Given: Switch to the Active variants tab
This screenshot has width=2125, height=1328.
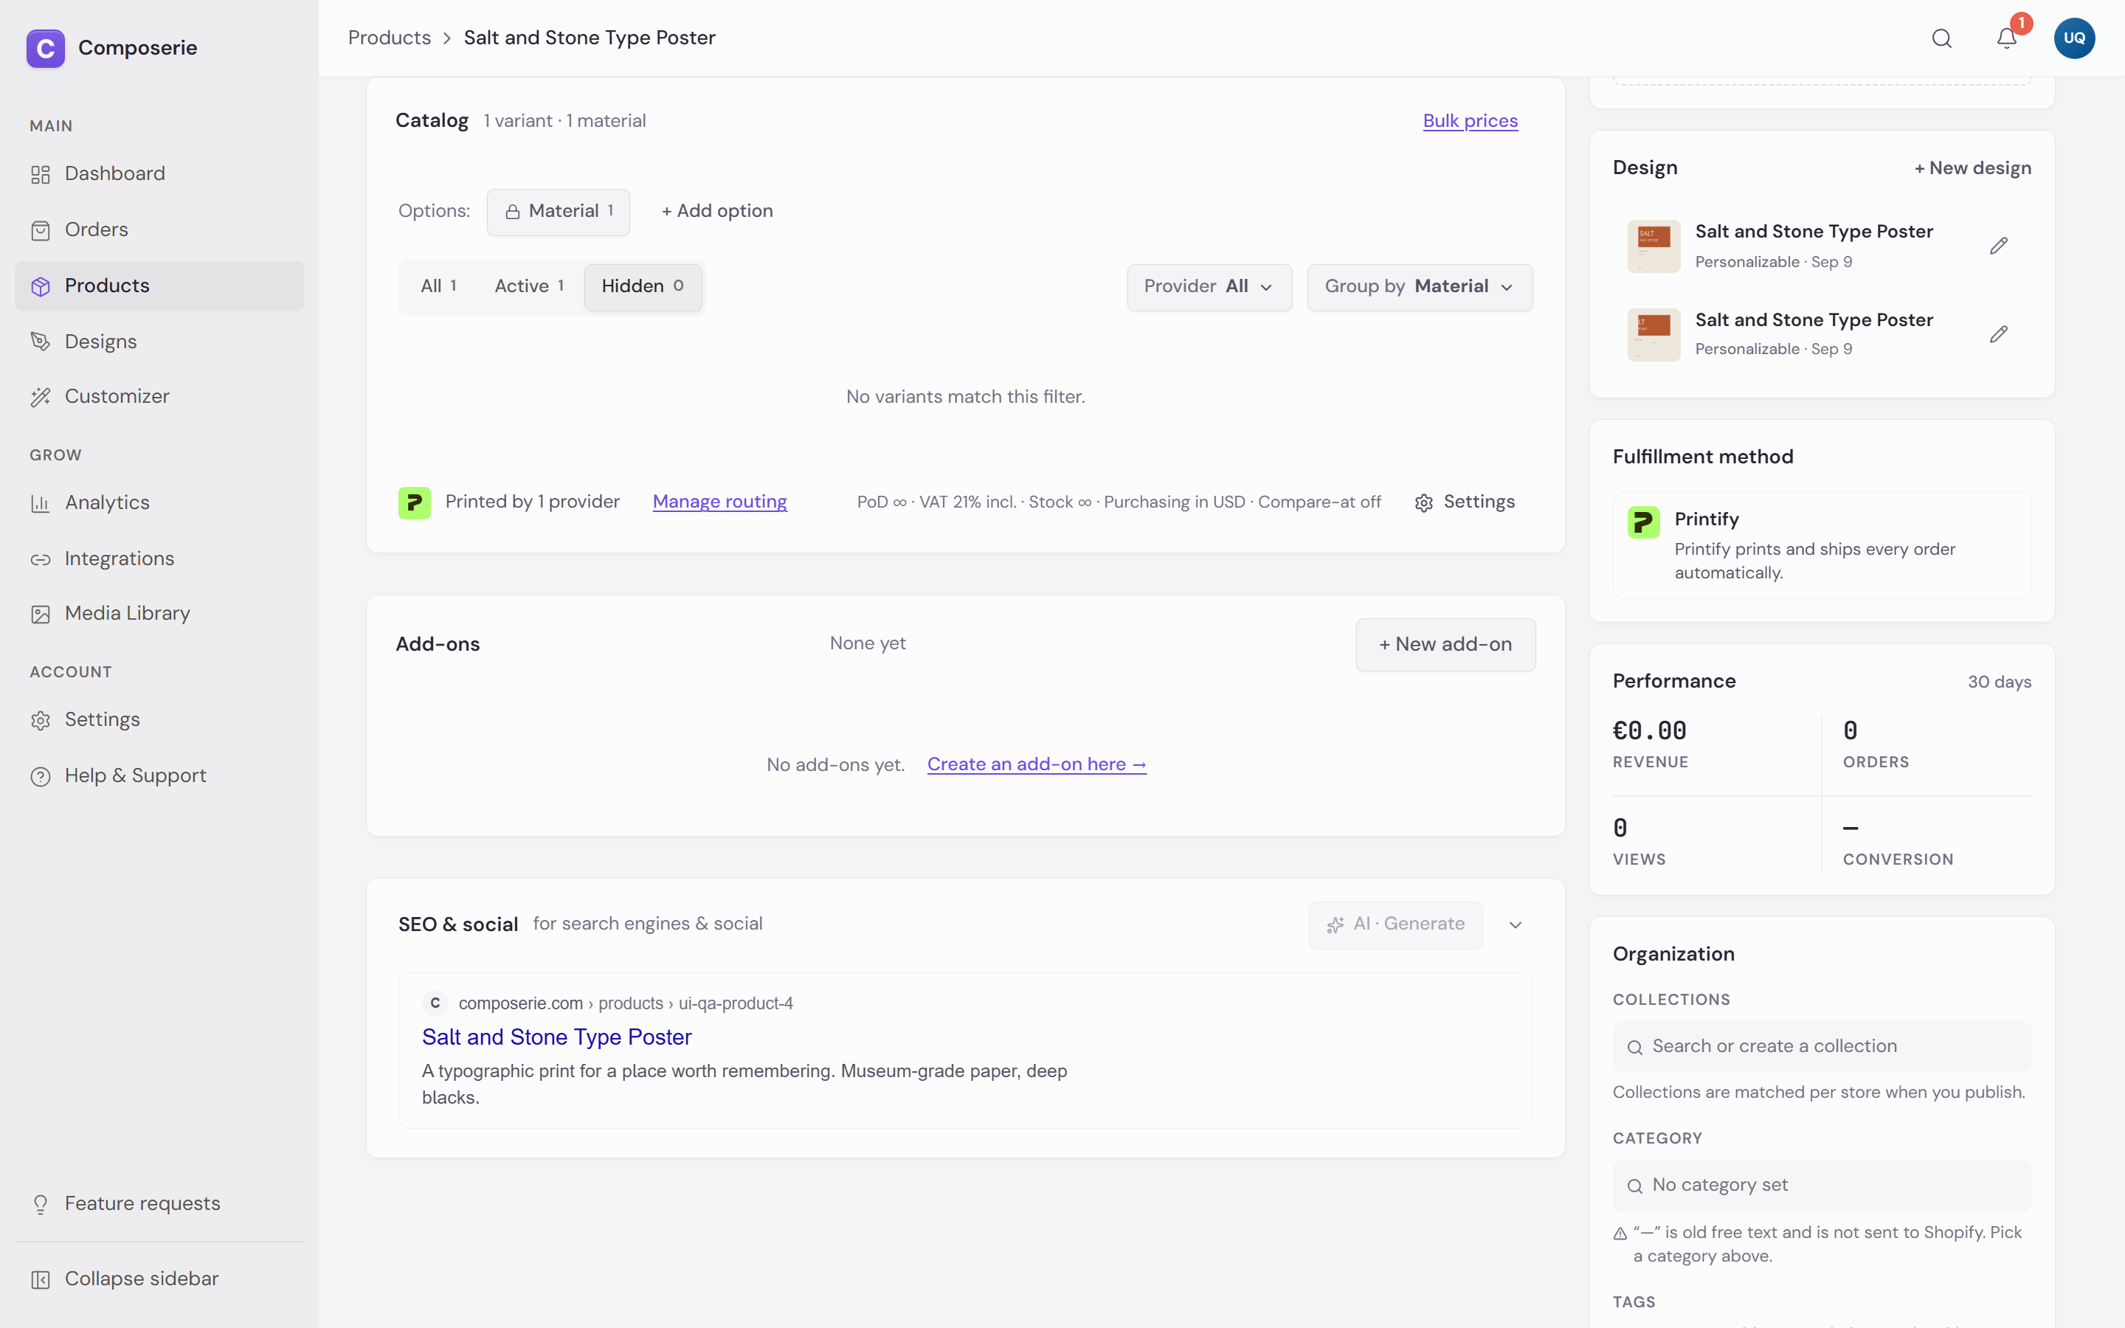Looking at the screenshot, I should [528, 286].
